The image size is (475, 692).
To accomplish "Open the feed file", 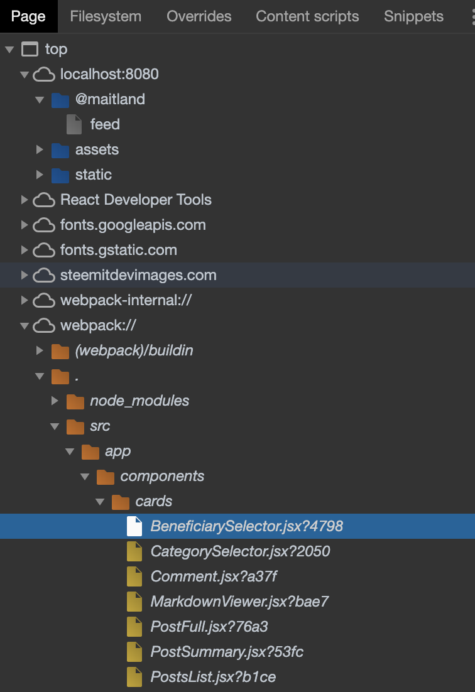I will (105, 124).
